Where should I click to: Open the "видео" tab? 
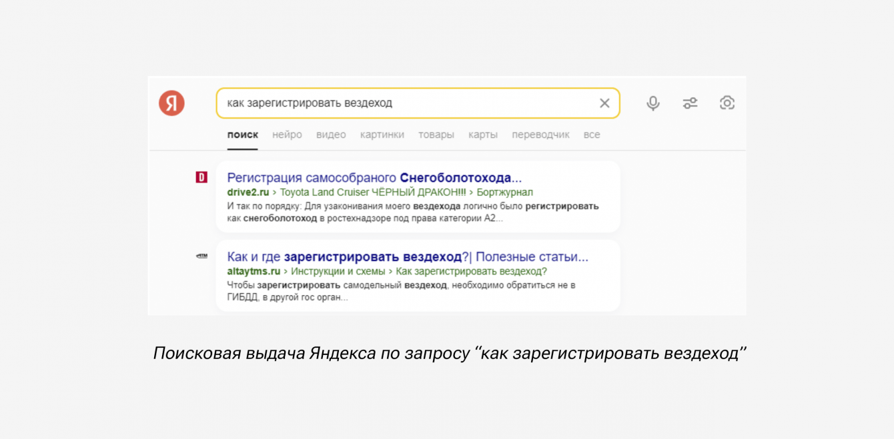[x=331, y=135]
